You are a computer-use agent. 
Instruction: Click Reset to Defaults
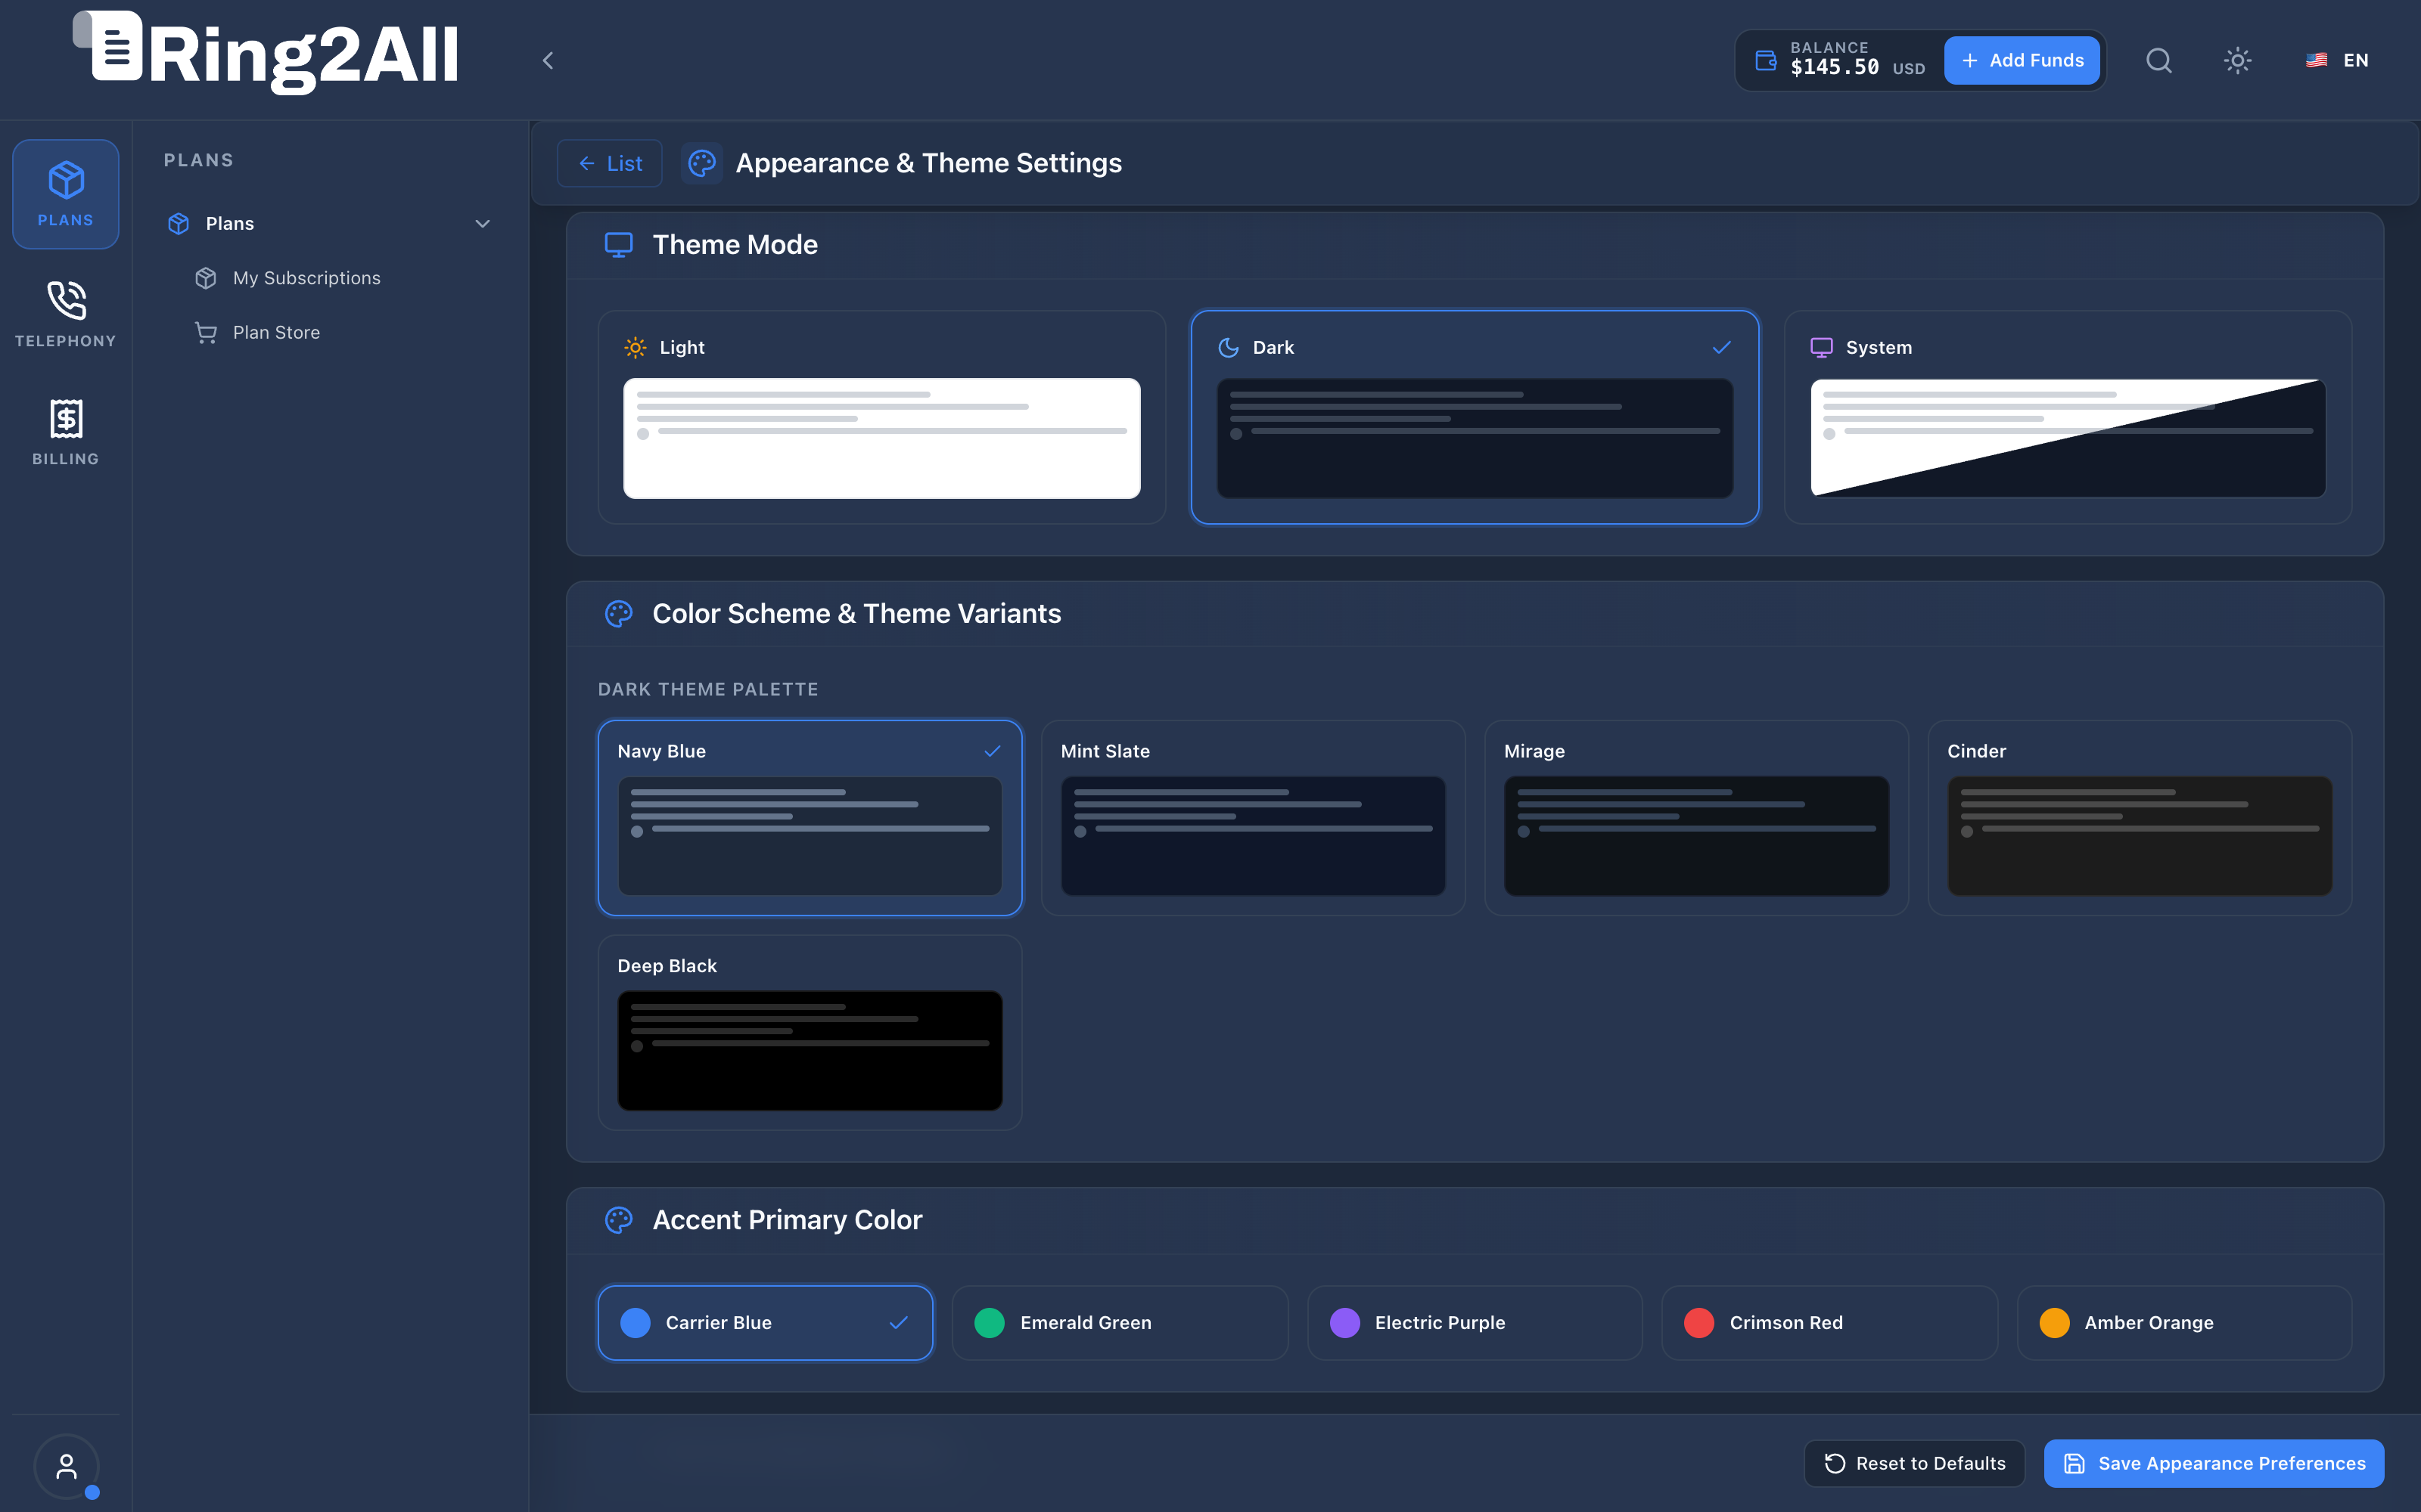pyautogui.click(x=1915, y=1463)
